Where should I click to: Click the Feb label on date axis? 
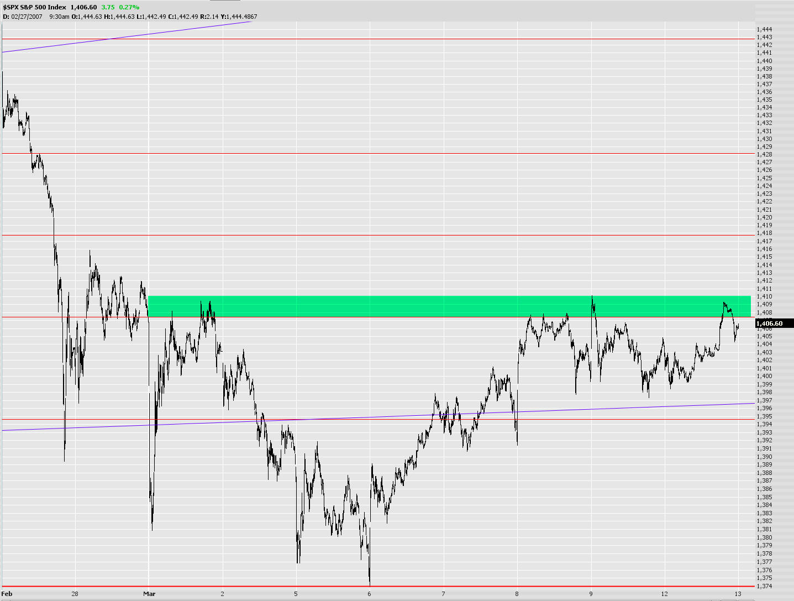point(7,594)
